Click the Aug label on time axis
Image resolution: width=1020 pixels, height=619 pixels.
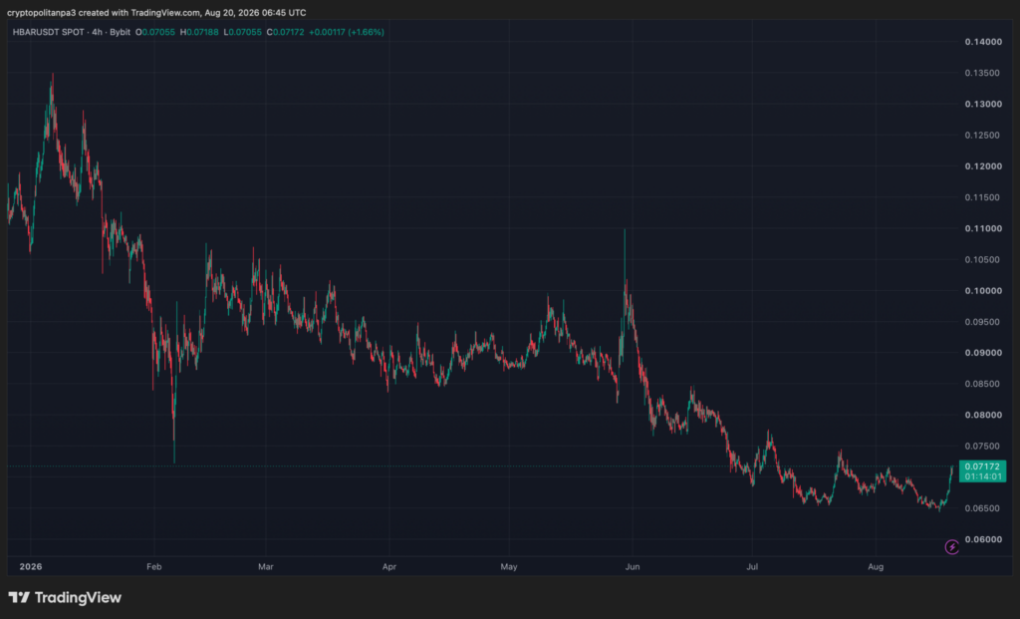(x=876, y=567)
